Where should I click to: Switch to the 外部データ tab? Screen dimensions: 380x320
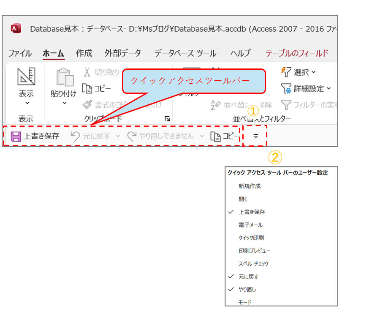click(122, 53)
